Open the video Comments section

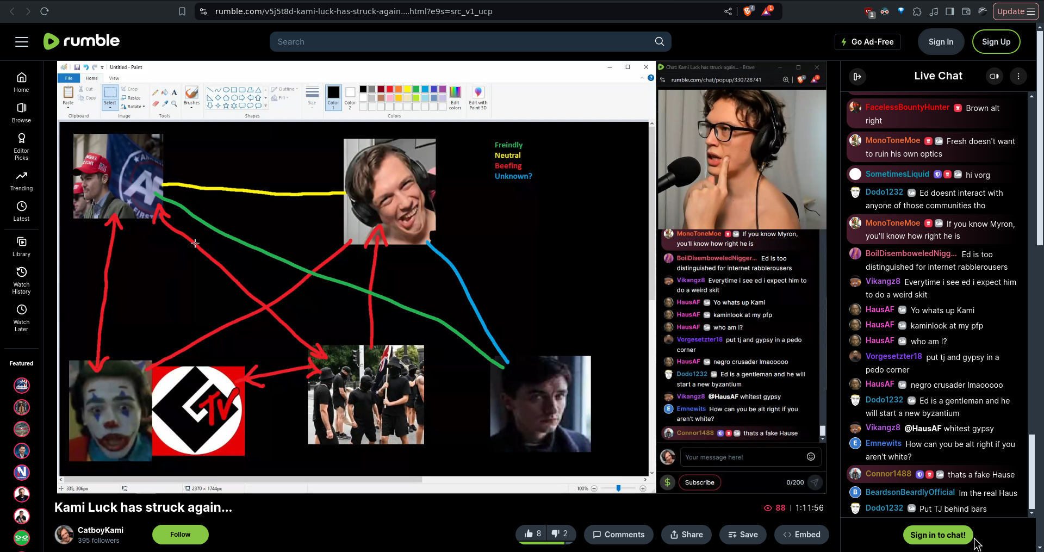618,535
